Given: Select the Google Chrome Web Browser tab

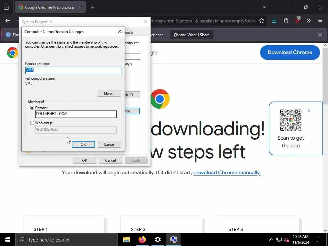Looking at the screenshot, I should pos(50,7).
